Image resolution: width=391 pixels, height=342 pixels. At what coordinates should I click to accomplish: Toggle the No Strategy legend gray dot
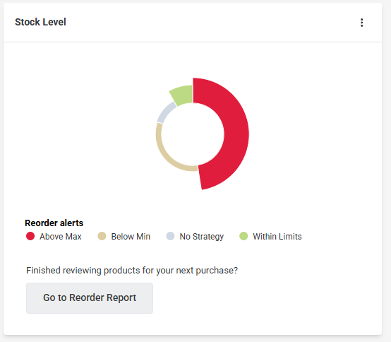pyautogui.click(x=170, y=236)
